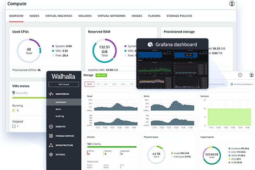Click the iSCSI 29 G legend entry
The width and height of the screenshot is (255, 170).
coord(235,159)
